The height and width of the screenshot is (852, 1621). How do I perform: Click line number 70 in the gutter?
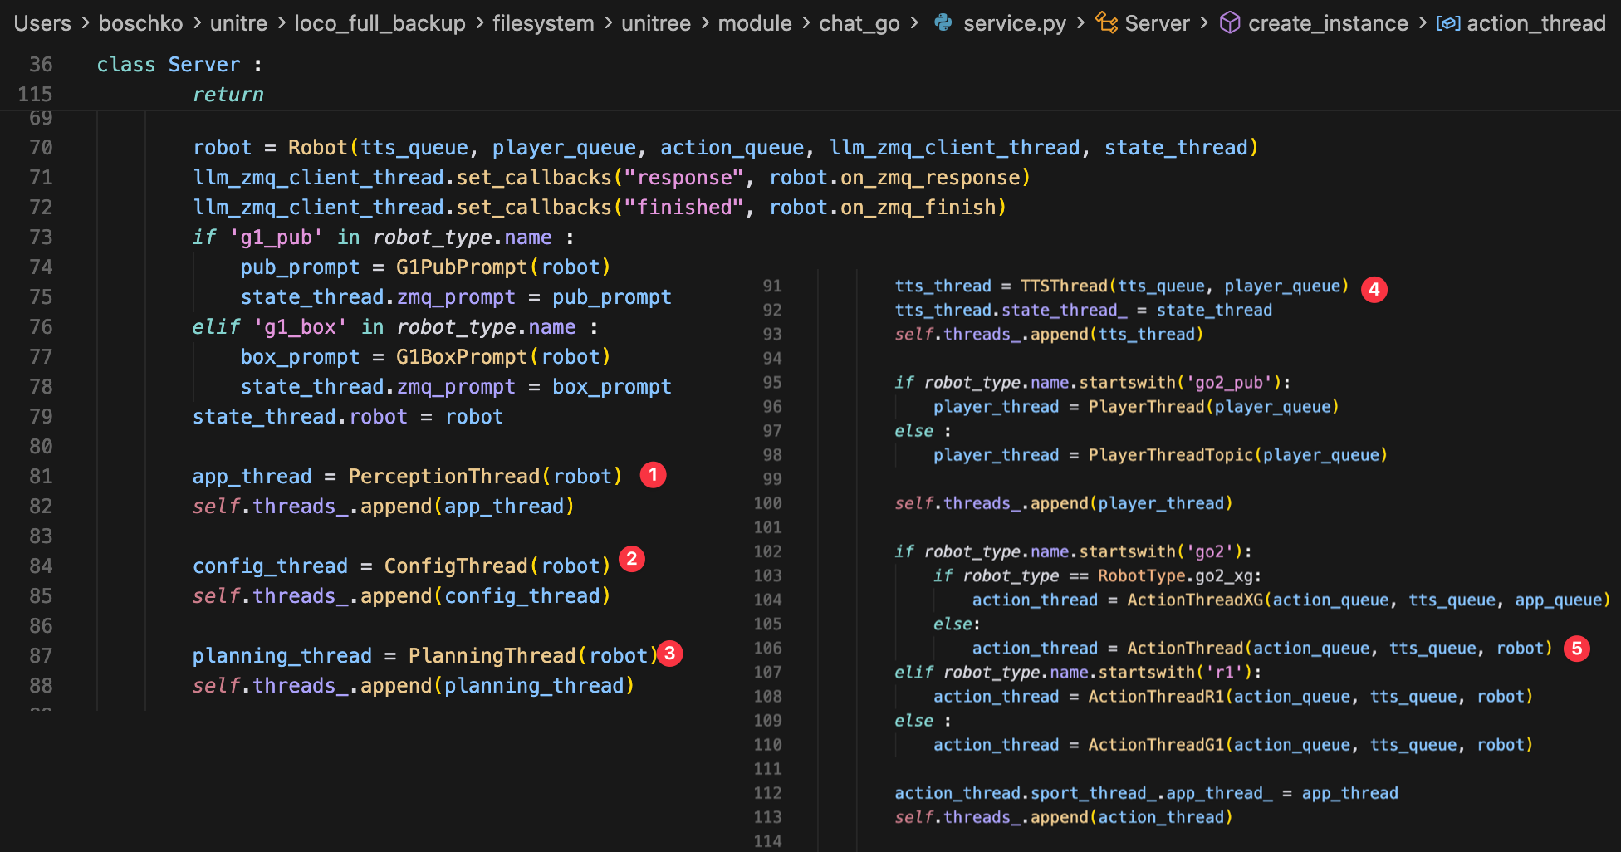[41, 148]
